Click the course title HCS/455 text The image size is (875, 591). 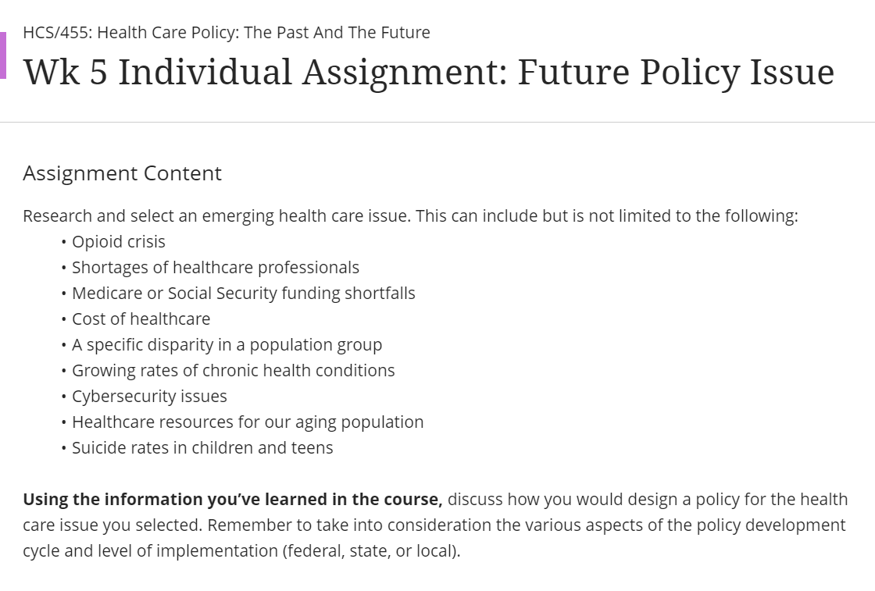click(x=226, y=32)
